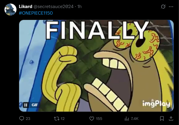Pause the playing GIF

[26, 105]
